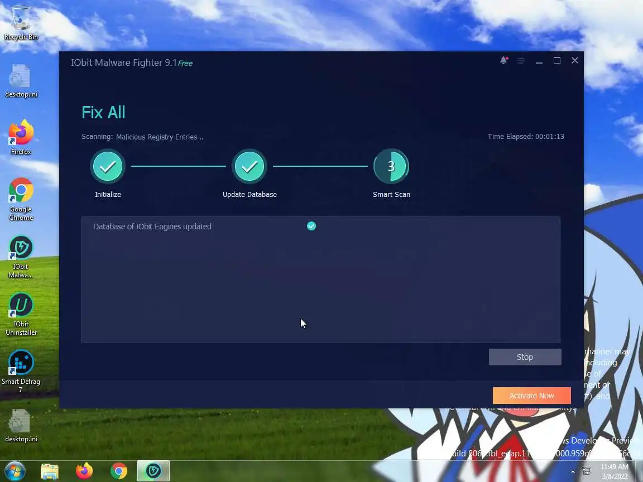Screen dimensions: 643x482
Task: Open the taskbar clock and date
Action: tap(615, 471)
